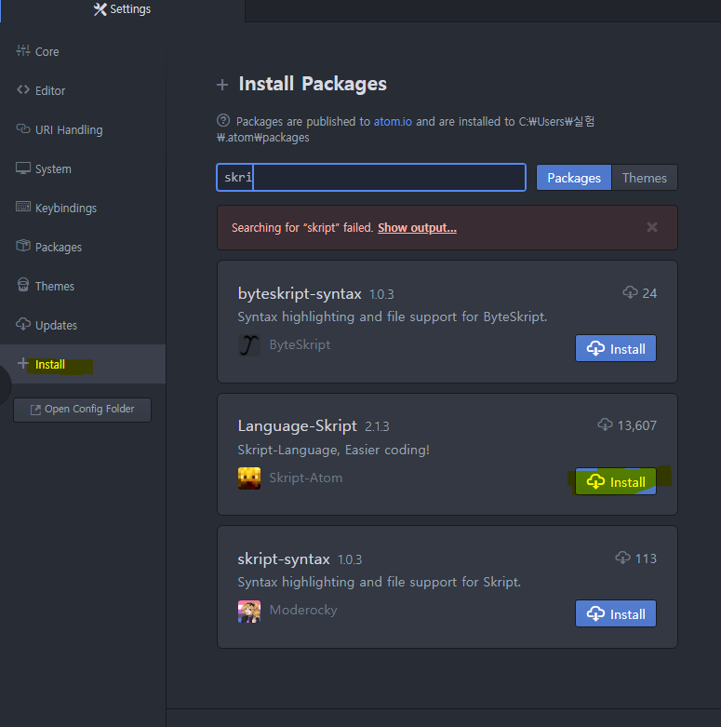Click the plus icon beside Install

(22, 363)
